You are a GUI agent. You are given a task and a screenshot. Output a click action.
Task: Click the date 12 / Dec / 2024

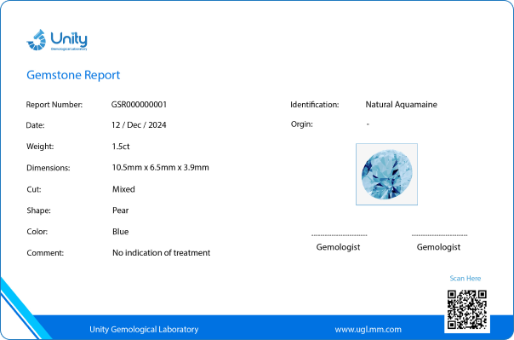point(139,125)
